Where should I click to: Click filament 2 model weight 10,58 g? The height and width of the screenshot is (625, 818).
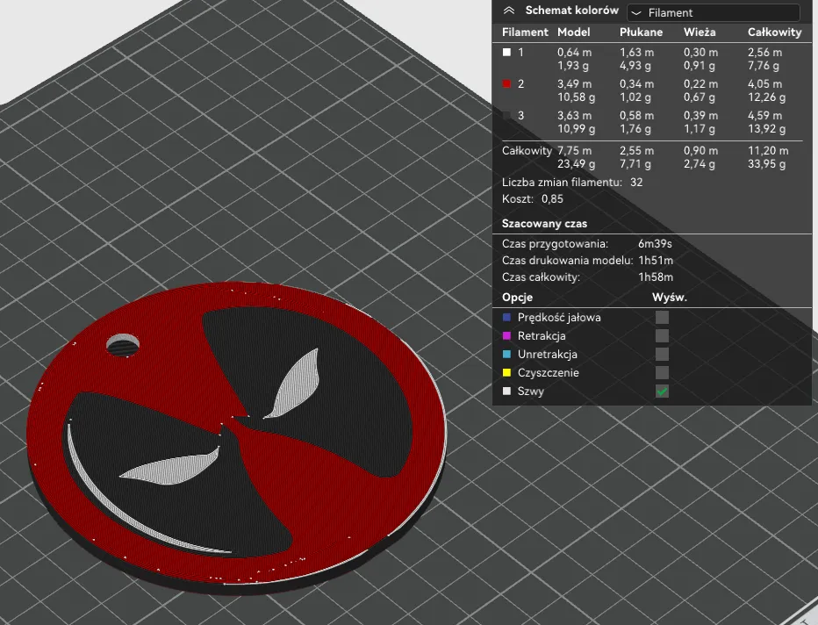coord(576,97)
